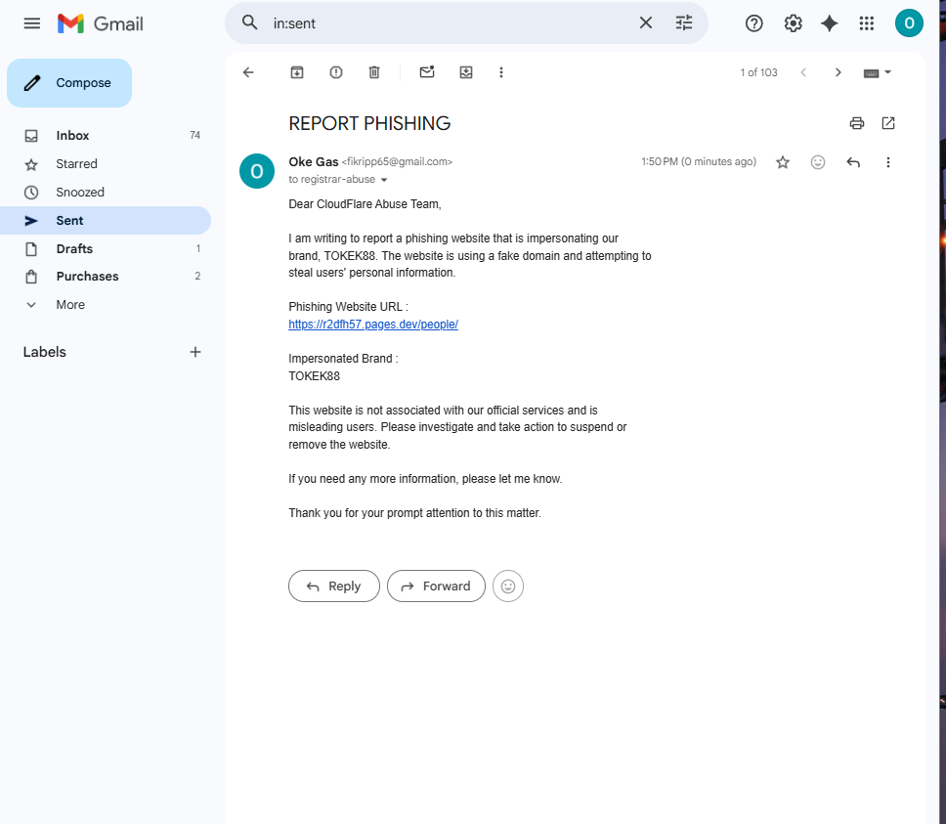Screen dimensions: 946x824
Task: Go to the older conversation arrow
Action: click(x=838, y=72)
